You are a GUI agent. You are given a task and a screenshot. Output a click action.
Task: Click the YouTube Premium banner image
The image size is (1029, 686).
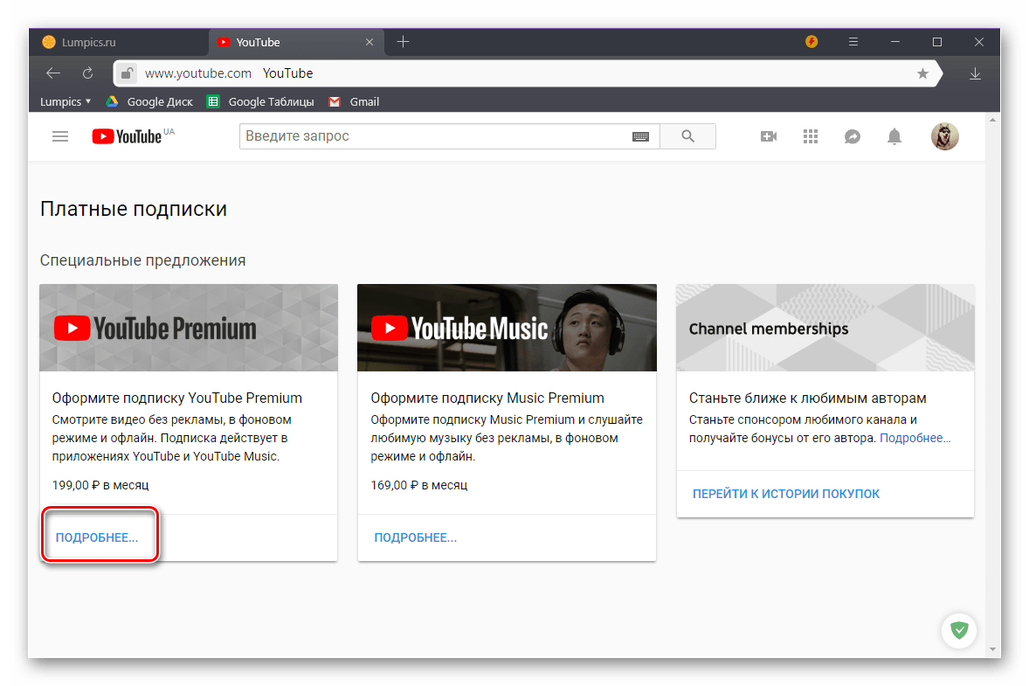click(189, 328)
